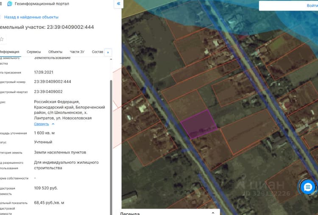The height and width of the screenshot is (215, 318).
Task: Switch to the Объекты tab
Action: (x=55, y=52)
